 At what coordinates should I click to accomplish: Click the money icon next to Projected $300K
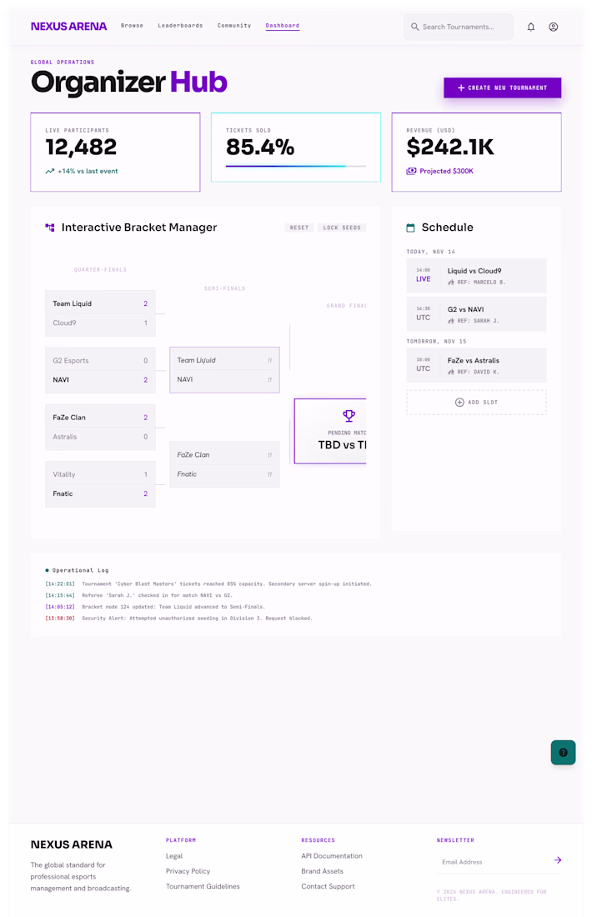point(411,171)
